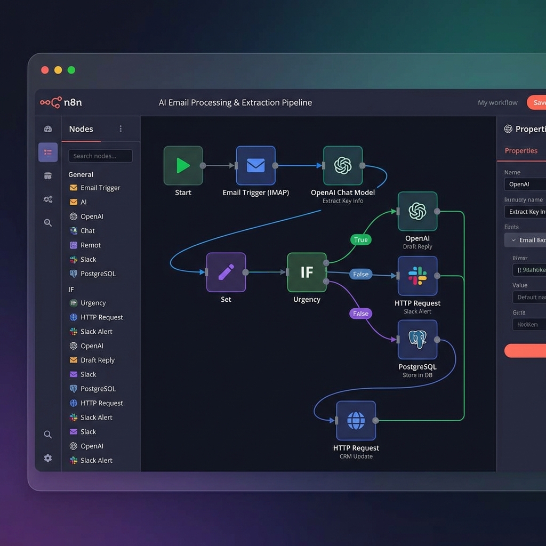Click the highlighted nodes list rail icon
Screen dimensions: 546x546
point(47,152)
